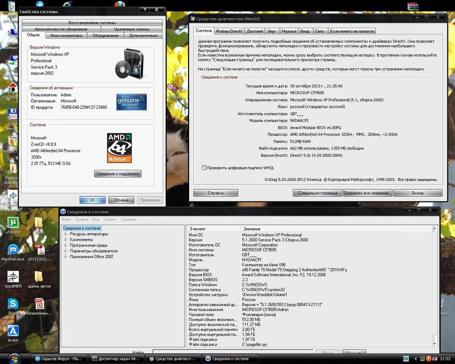
Task: Click Следующая страница button
Action: 317,193
